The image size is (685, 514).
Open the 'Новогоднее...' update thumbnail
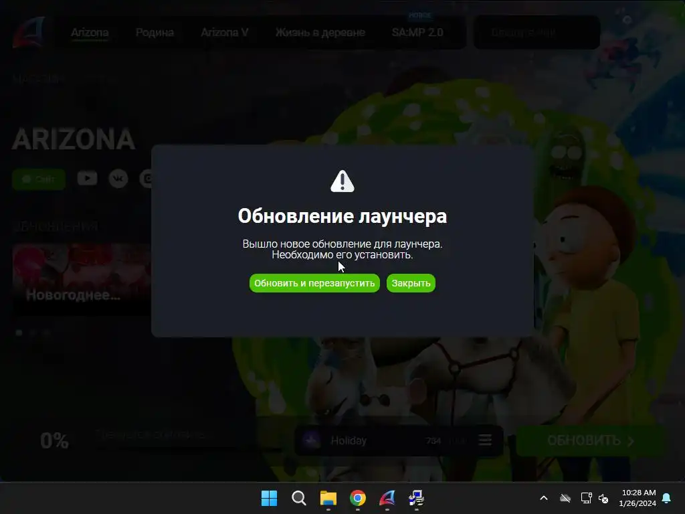coord(82,279)
